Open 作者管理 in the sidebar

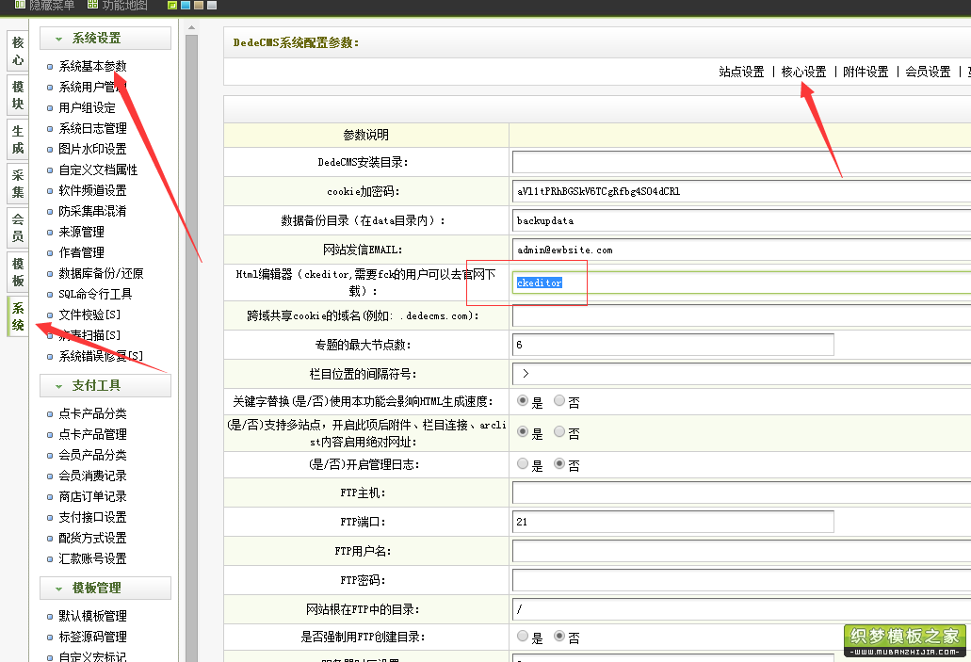81,252
